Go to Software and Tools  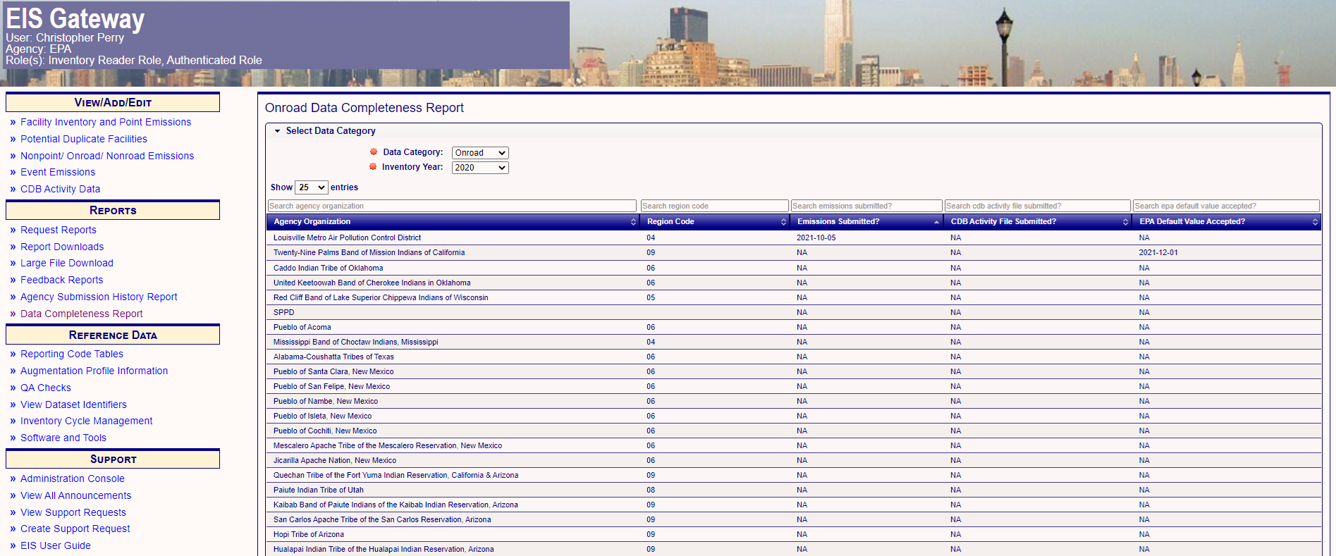tap(63, 438)
